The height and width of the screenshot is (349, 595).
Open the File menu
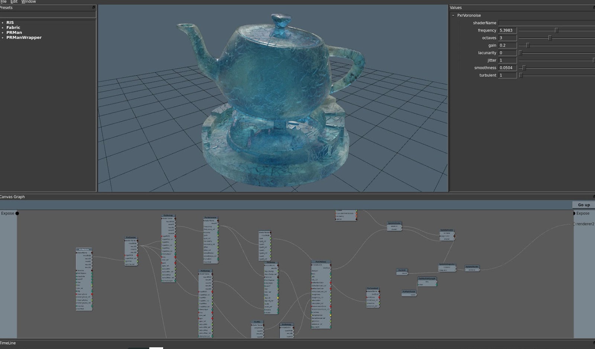pos(4,1)
